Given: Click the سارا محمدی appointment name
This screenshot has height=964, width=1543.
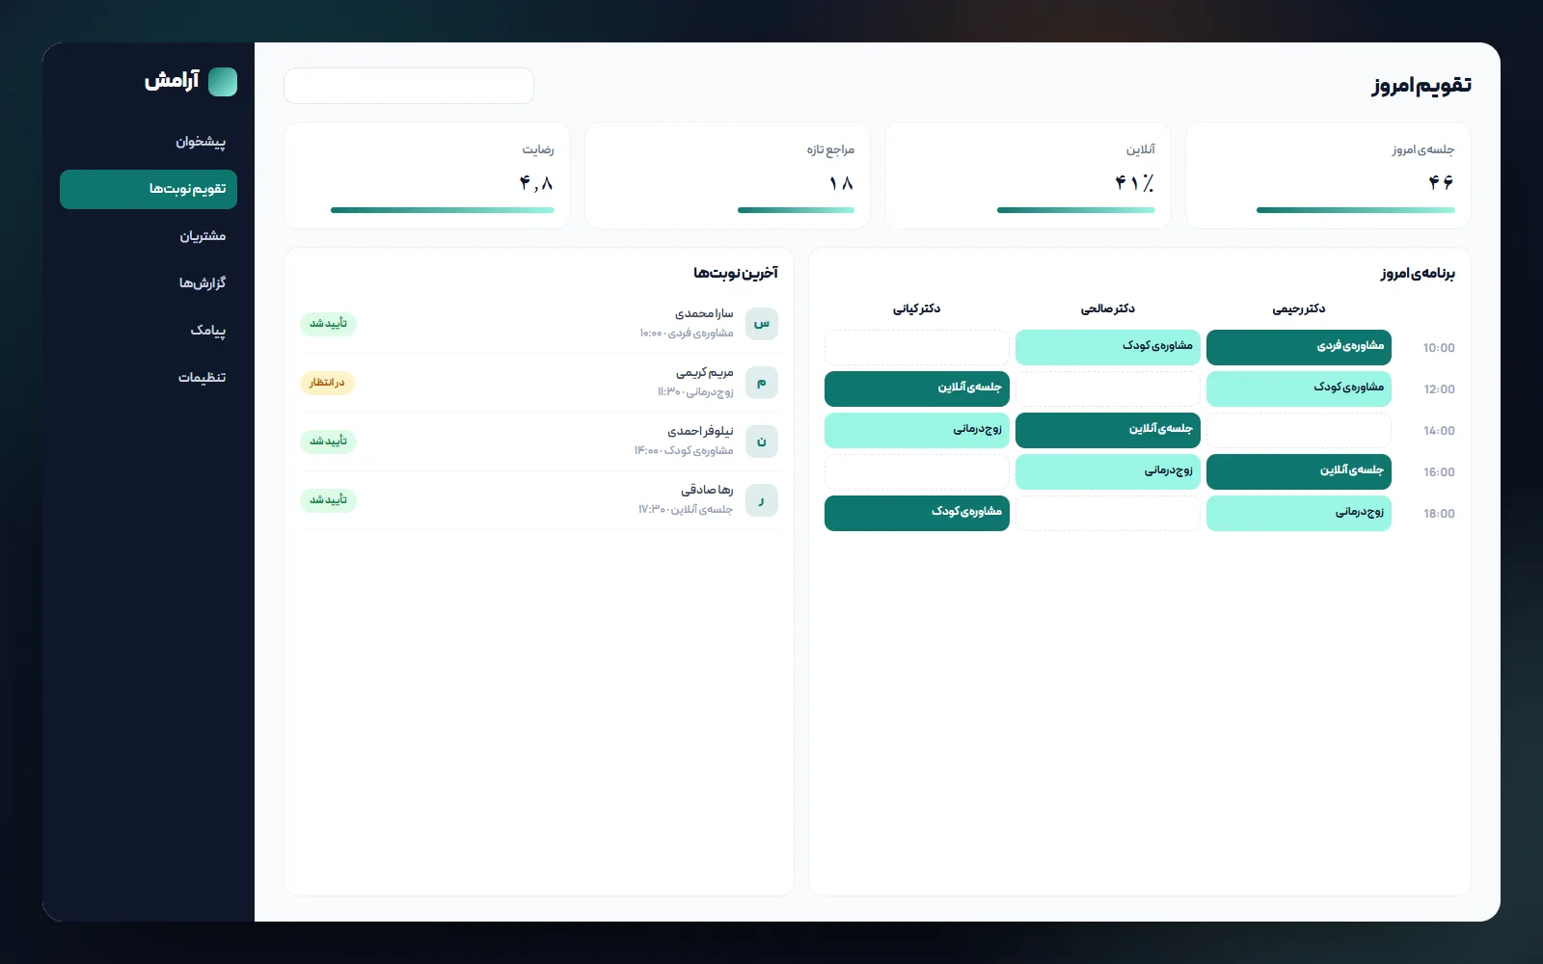Looking at the screenshot, I should (x=704, y=314).
